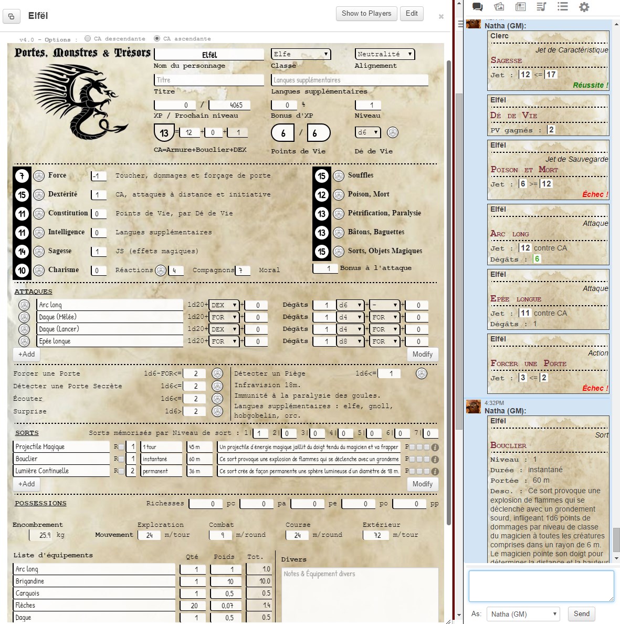Roll the Dé de Vie dice icon

click(393, 132)
